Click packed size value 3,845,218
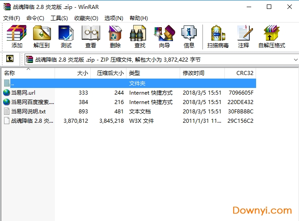Screen dimensions: 299x221 tap(111, 121)
